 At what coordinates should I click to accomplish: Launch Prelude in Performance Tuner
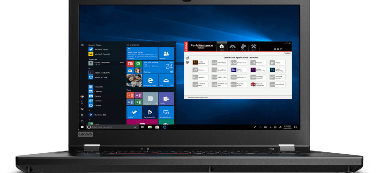(200, 70)
